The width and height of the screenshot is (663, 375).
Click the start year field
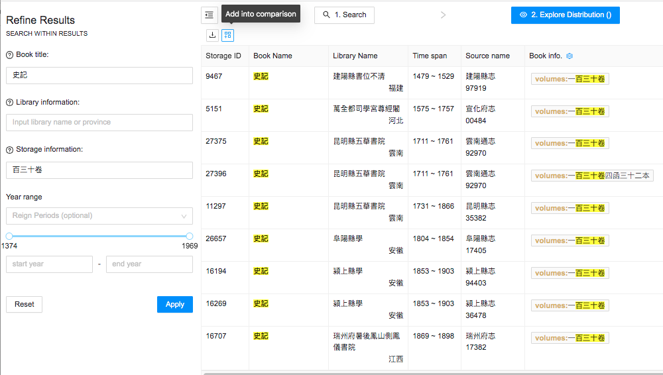(49, 264)
